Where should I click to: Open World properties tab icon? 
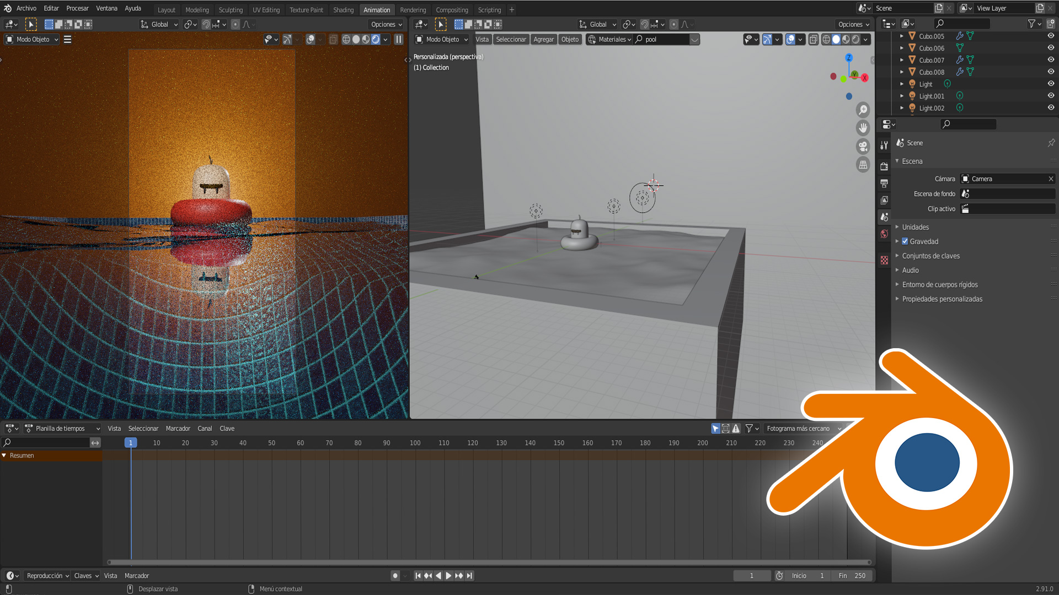(x=884, y=234)
